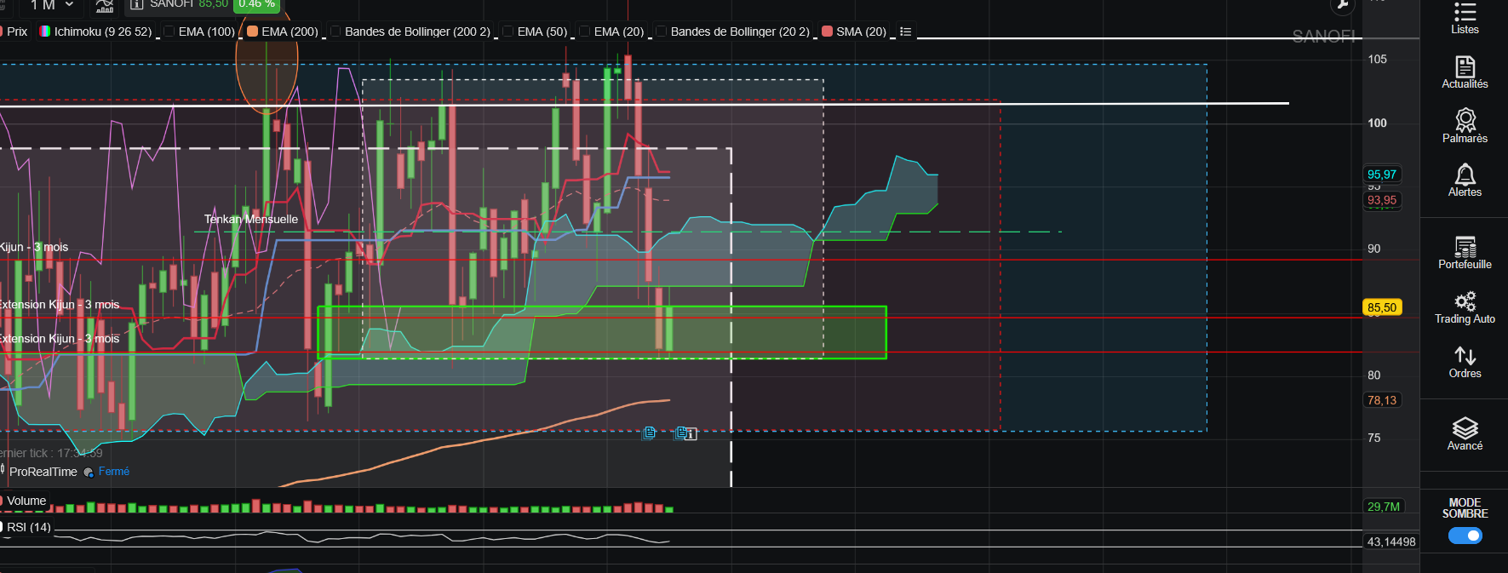1508x573 pixels.
Task: Open the Palmarès rankings
Action: pos(1465,127)
